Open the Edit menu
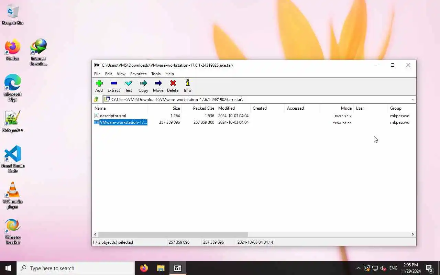Image resolution: width=440 pixels, height=275 pixels. [109, 74]
